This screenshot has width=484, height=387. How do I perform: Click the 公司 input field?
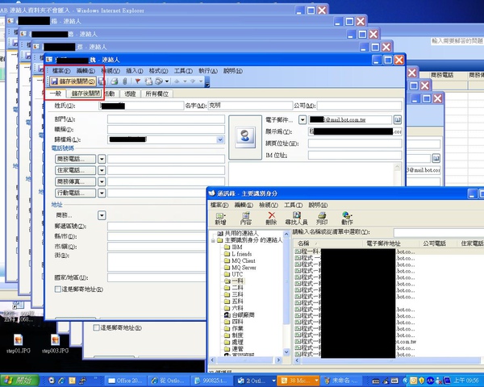coord(360,106)
